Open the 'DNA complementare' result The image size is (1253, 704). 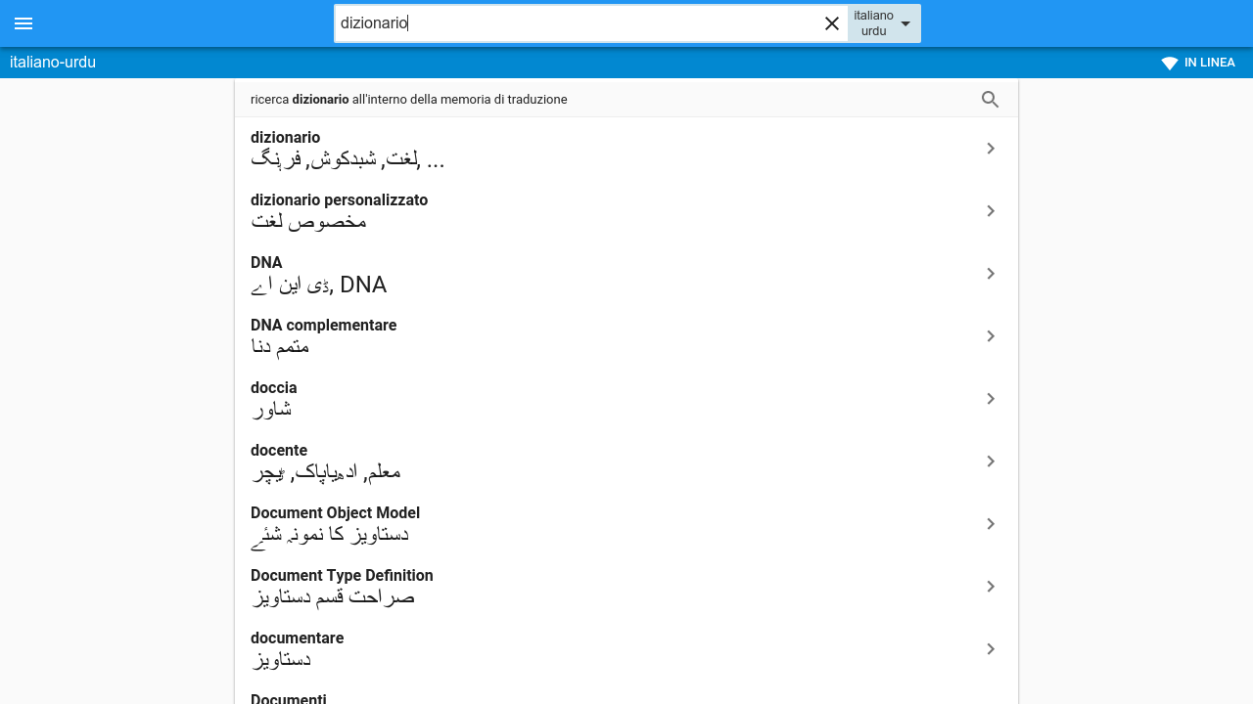click(626, 336)
